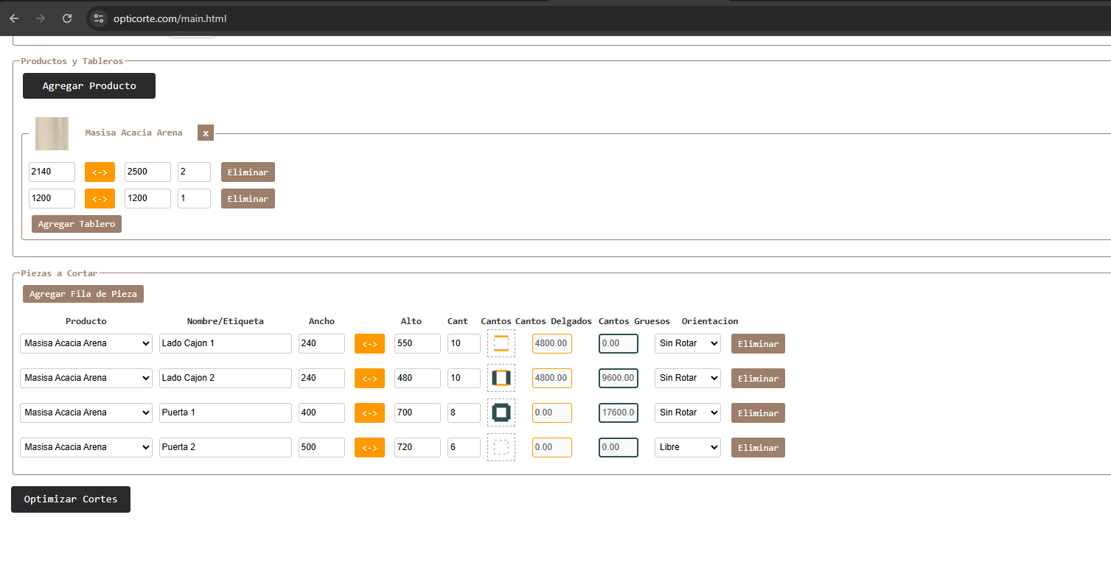The width and height of the screenshot is (1111, 565).
Task: Toggle empty edge banding icon for Puerta 2
Action: [501, 447]
